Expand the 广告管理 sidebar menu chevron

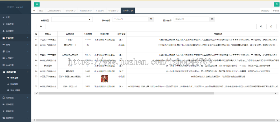[28, 38]
